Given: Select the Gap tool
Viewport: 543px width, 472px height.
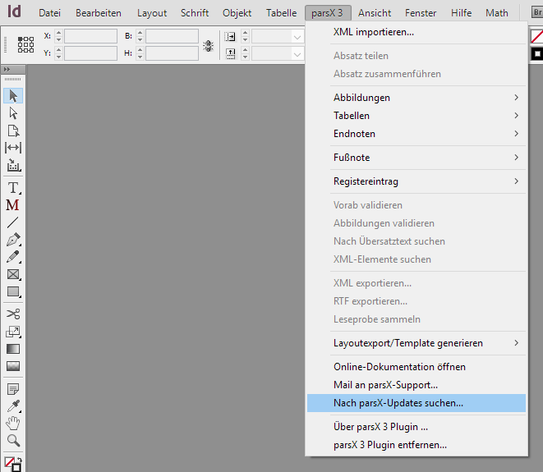Looking at the screenshot, I should pos(13,148).
